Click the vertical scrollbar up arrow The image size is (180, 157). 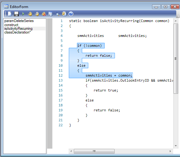(x=176, y=21)
